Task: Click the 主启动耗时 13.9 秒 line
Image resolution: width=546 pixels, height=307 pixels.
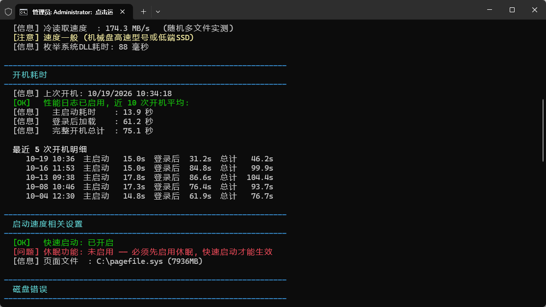Action: pos(83,112)
